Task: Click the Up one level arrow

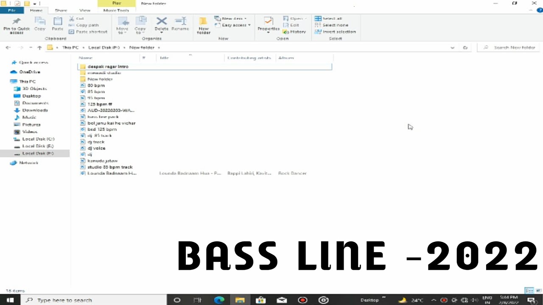Action: pos(39,47)
